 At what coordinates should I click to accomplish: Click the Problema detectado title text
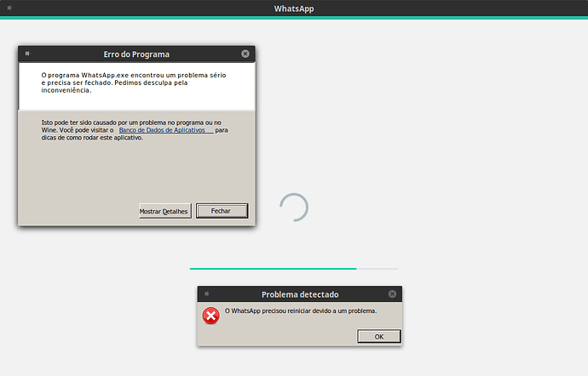coord(299,295)
